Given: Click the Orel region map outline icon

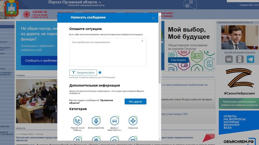Looking at the screenshot, I should tap(190, 5).
